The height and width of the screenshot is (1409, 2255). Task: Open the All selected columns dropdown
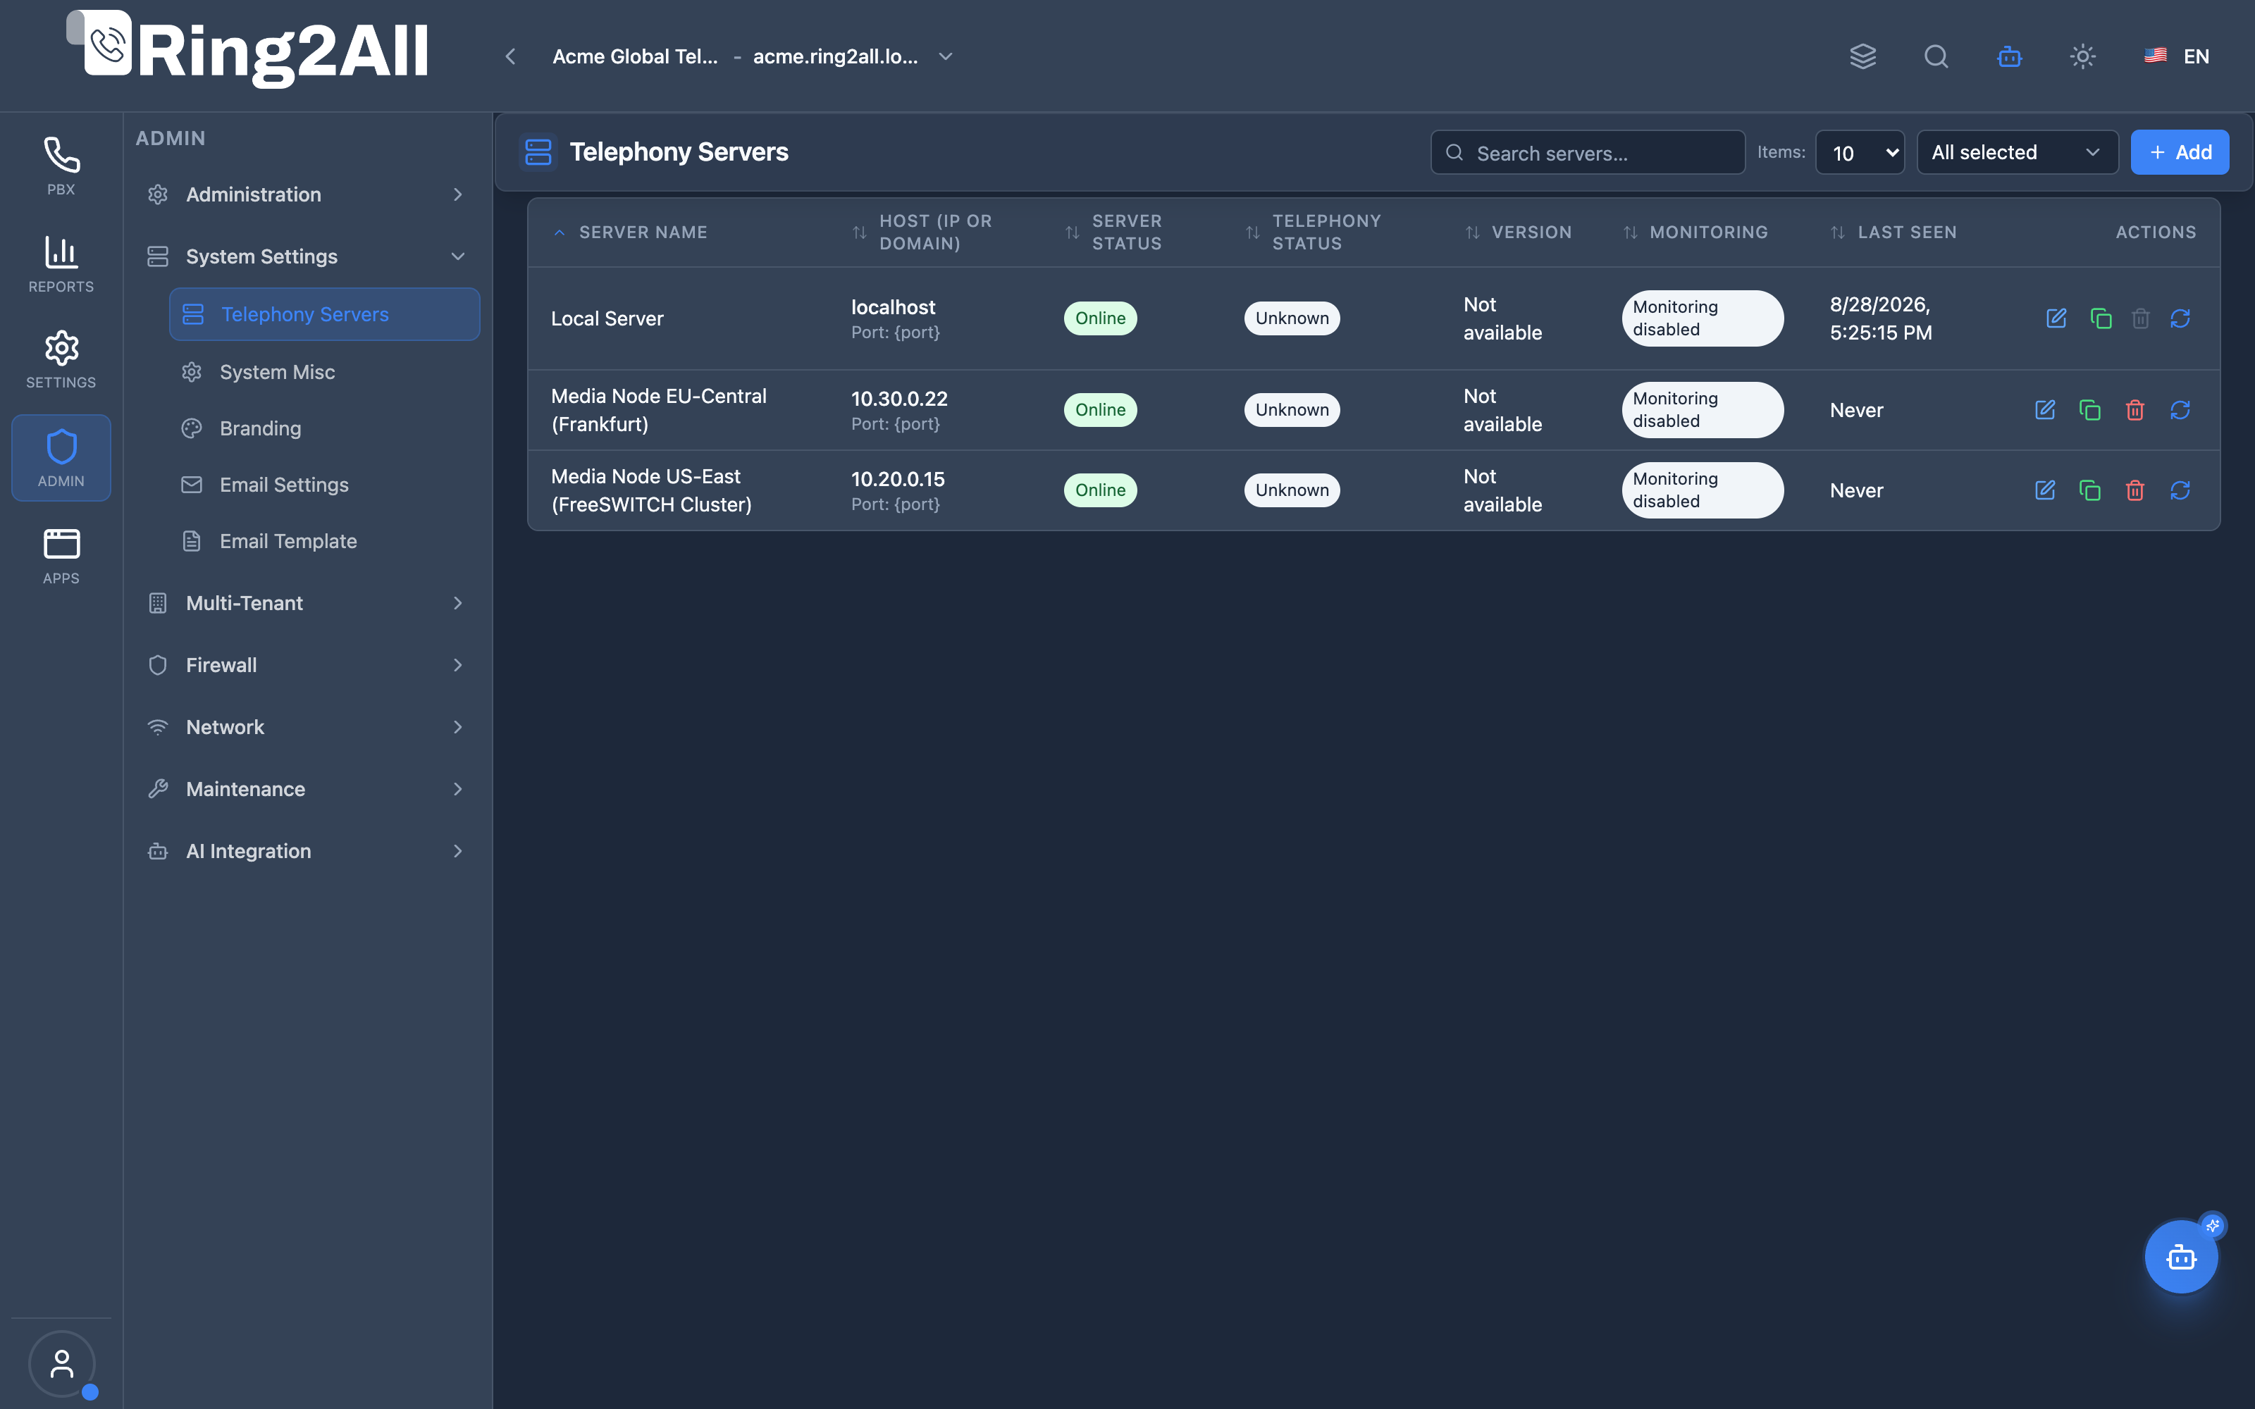2018,152
